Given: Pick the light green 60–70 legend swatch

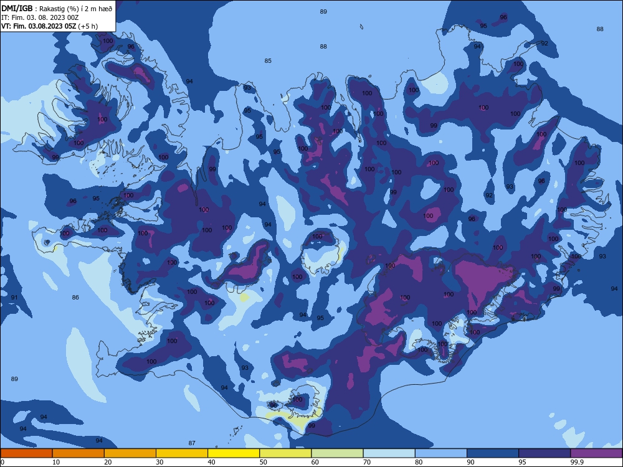Looking at the screenshot, I should coord(337,453).
